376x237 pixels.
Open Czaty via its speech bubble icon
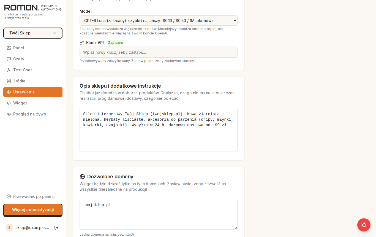click(9, 59)
